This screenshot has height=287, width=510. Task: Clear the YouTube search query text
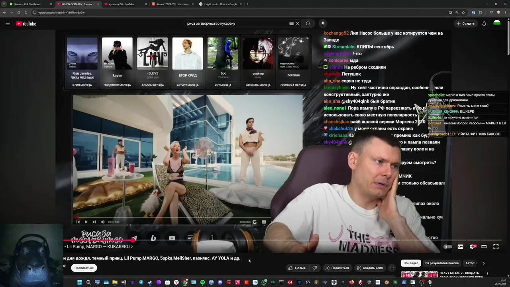pyautogui.click(x=297, y=24)
